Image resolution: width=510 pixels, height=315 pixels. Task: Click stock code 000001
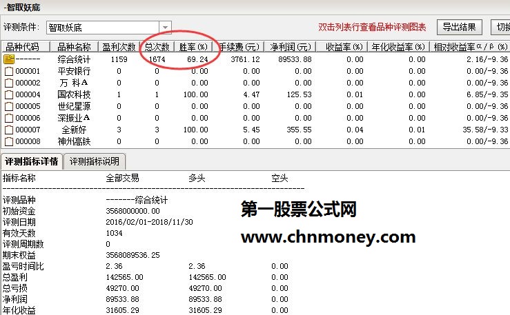click(28, 71)
